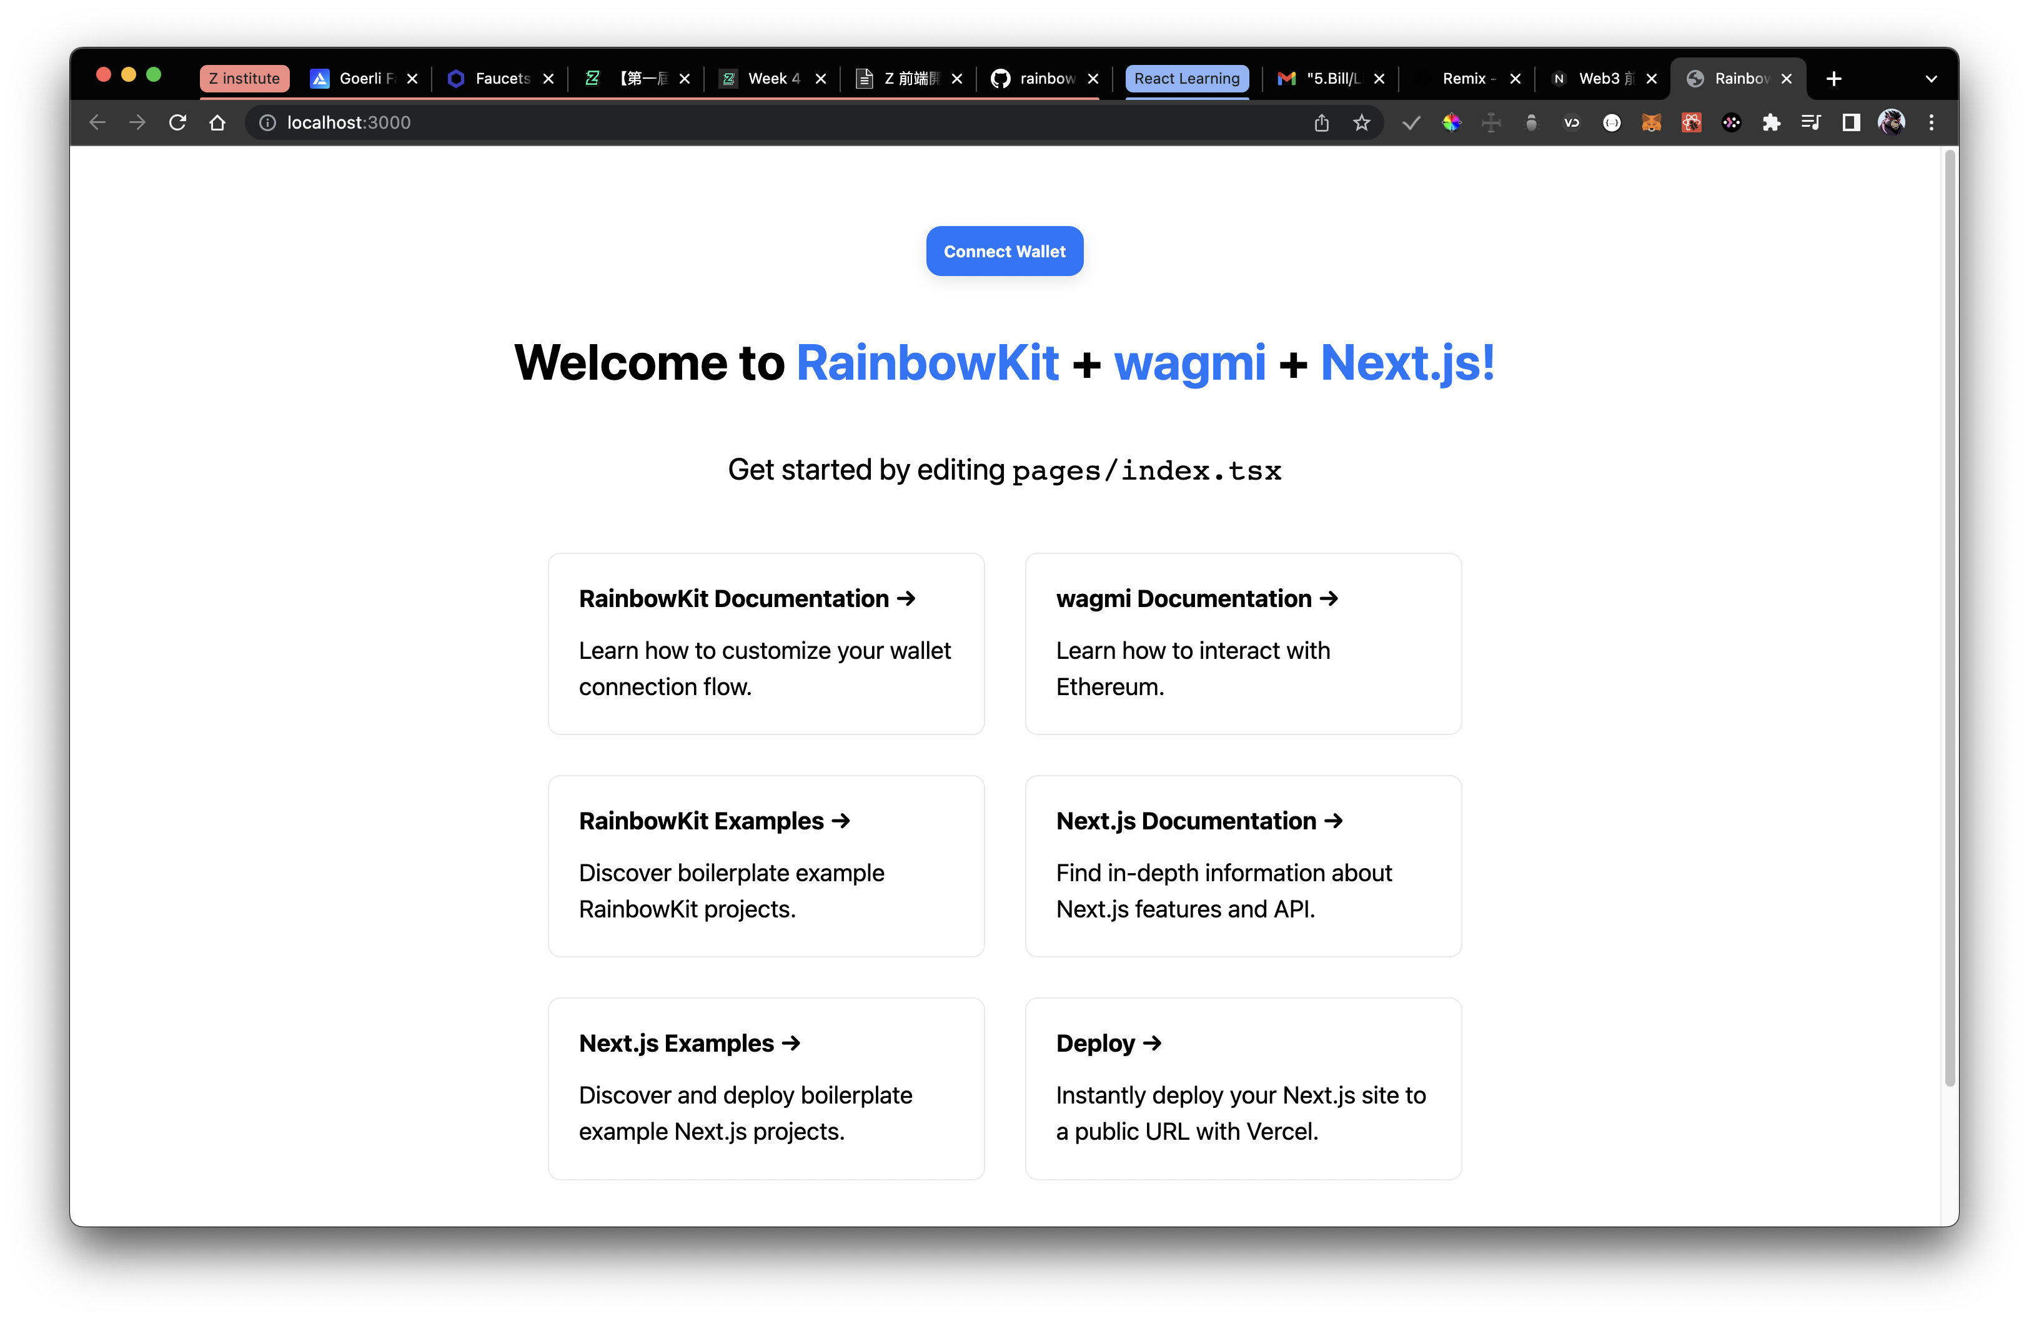The height and width of the screenshot is (1319, 2029).
Task: Open the MetaMask fox extension
Action: click(1651, 122)
